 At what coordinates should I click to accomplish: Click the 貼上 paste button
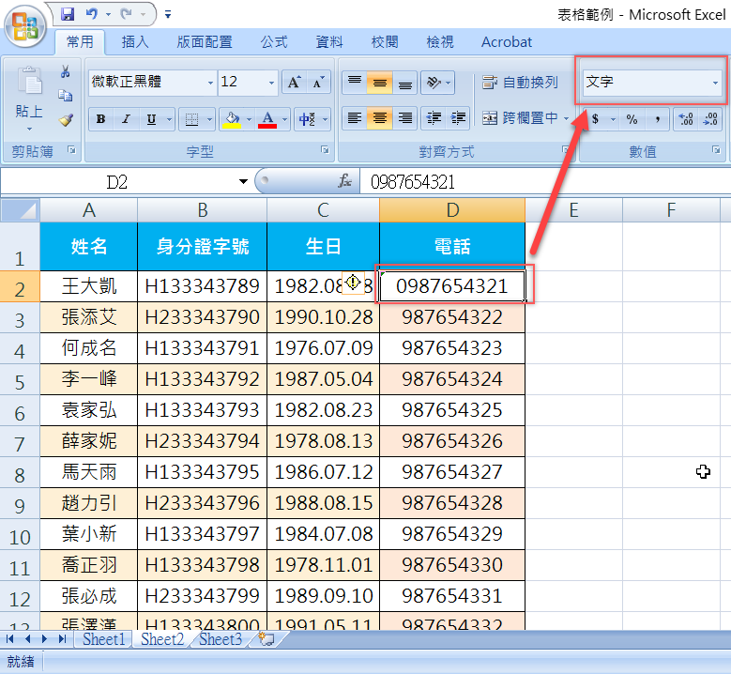pos(29,112)
